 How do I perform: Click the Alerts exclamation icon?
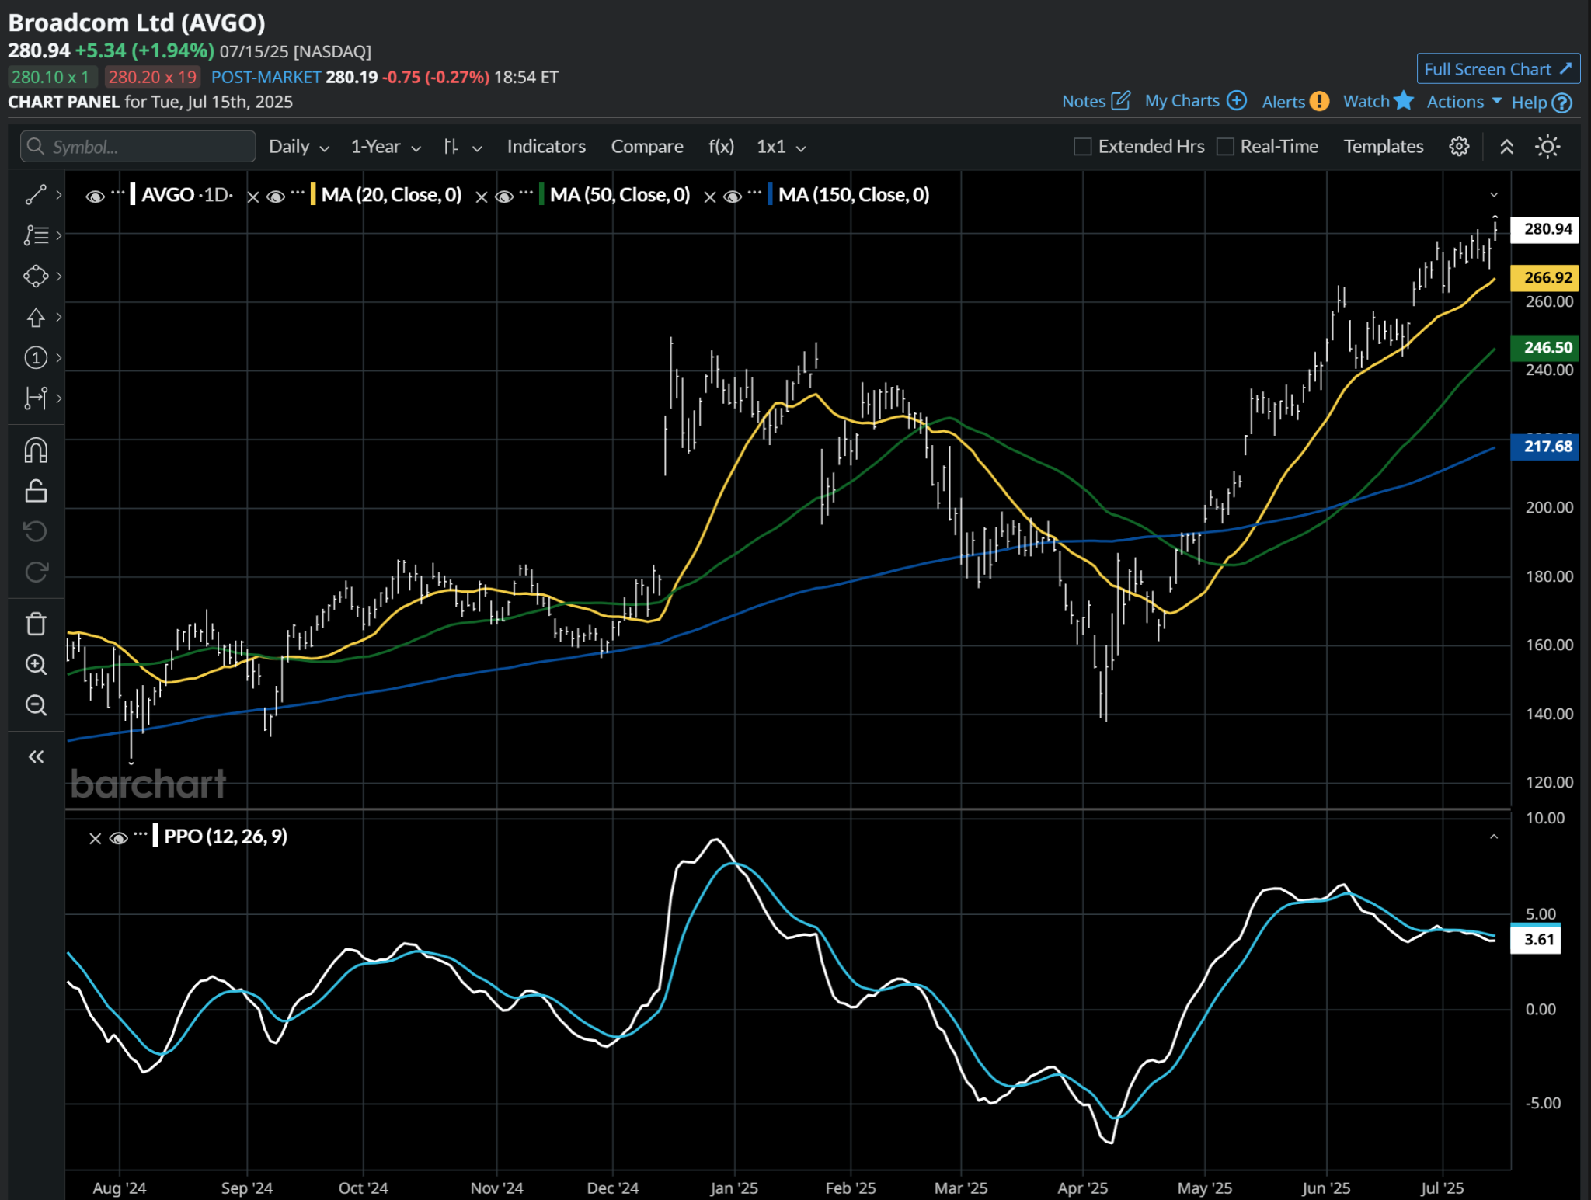[x=1319, y=102]
